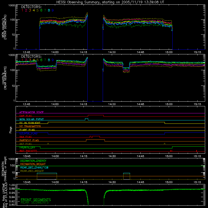This screenshot has height=208, width=208.
Task: Click the Mon. Rate LIVETIME axis title
Action: 4,196
